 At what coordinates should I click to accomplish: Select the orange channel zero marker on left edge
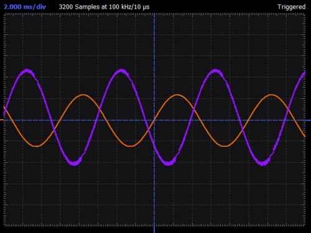coord(2,120)
